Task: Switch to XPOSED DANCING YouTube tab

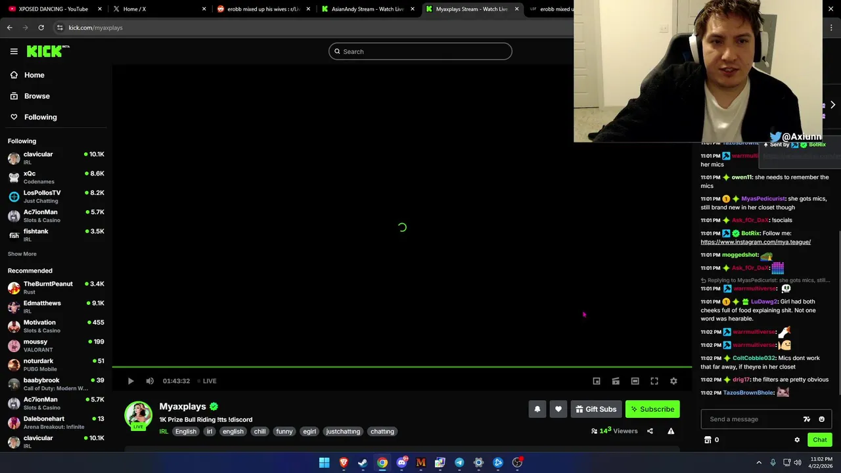Action: [x=55, y=9]
